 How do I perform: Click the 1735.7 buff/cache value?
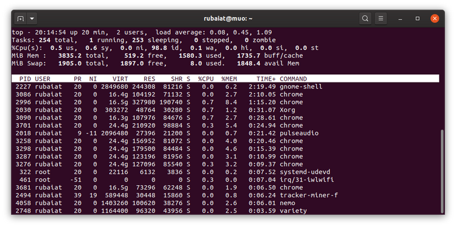[x=249, y=56]
